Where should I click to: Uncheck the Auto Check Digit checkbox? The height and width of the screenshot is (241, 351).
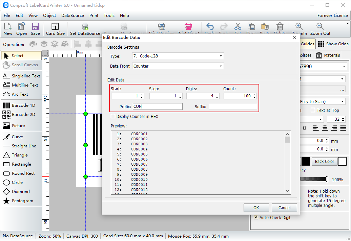click(x=256, y=217)
